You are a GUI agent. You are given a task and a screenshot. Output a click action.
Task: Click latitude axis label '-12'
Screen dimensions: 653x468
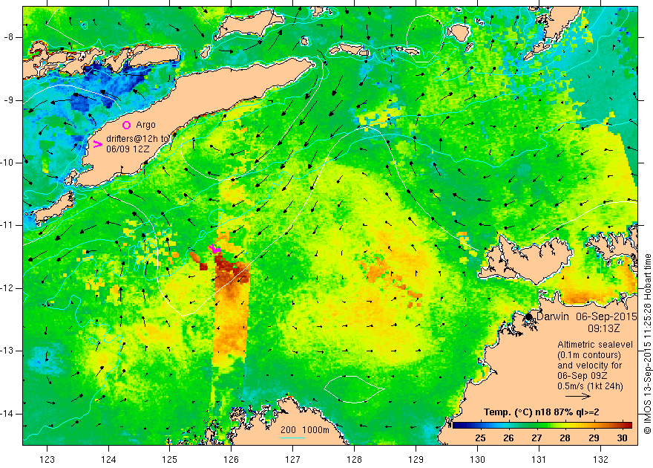pos(8,288)
